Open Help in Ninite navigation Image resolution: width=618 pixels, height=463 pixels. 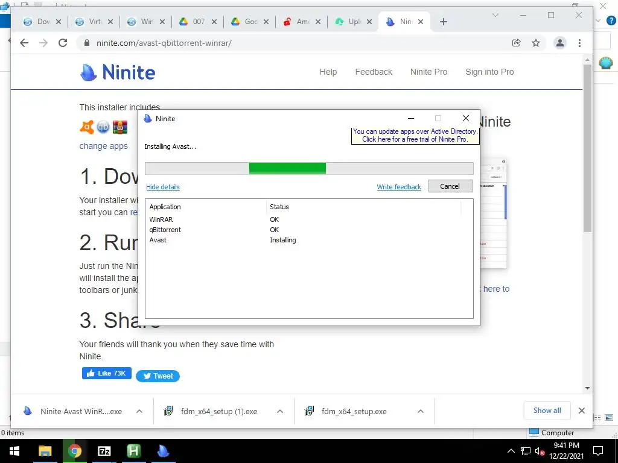click(328, 72)
